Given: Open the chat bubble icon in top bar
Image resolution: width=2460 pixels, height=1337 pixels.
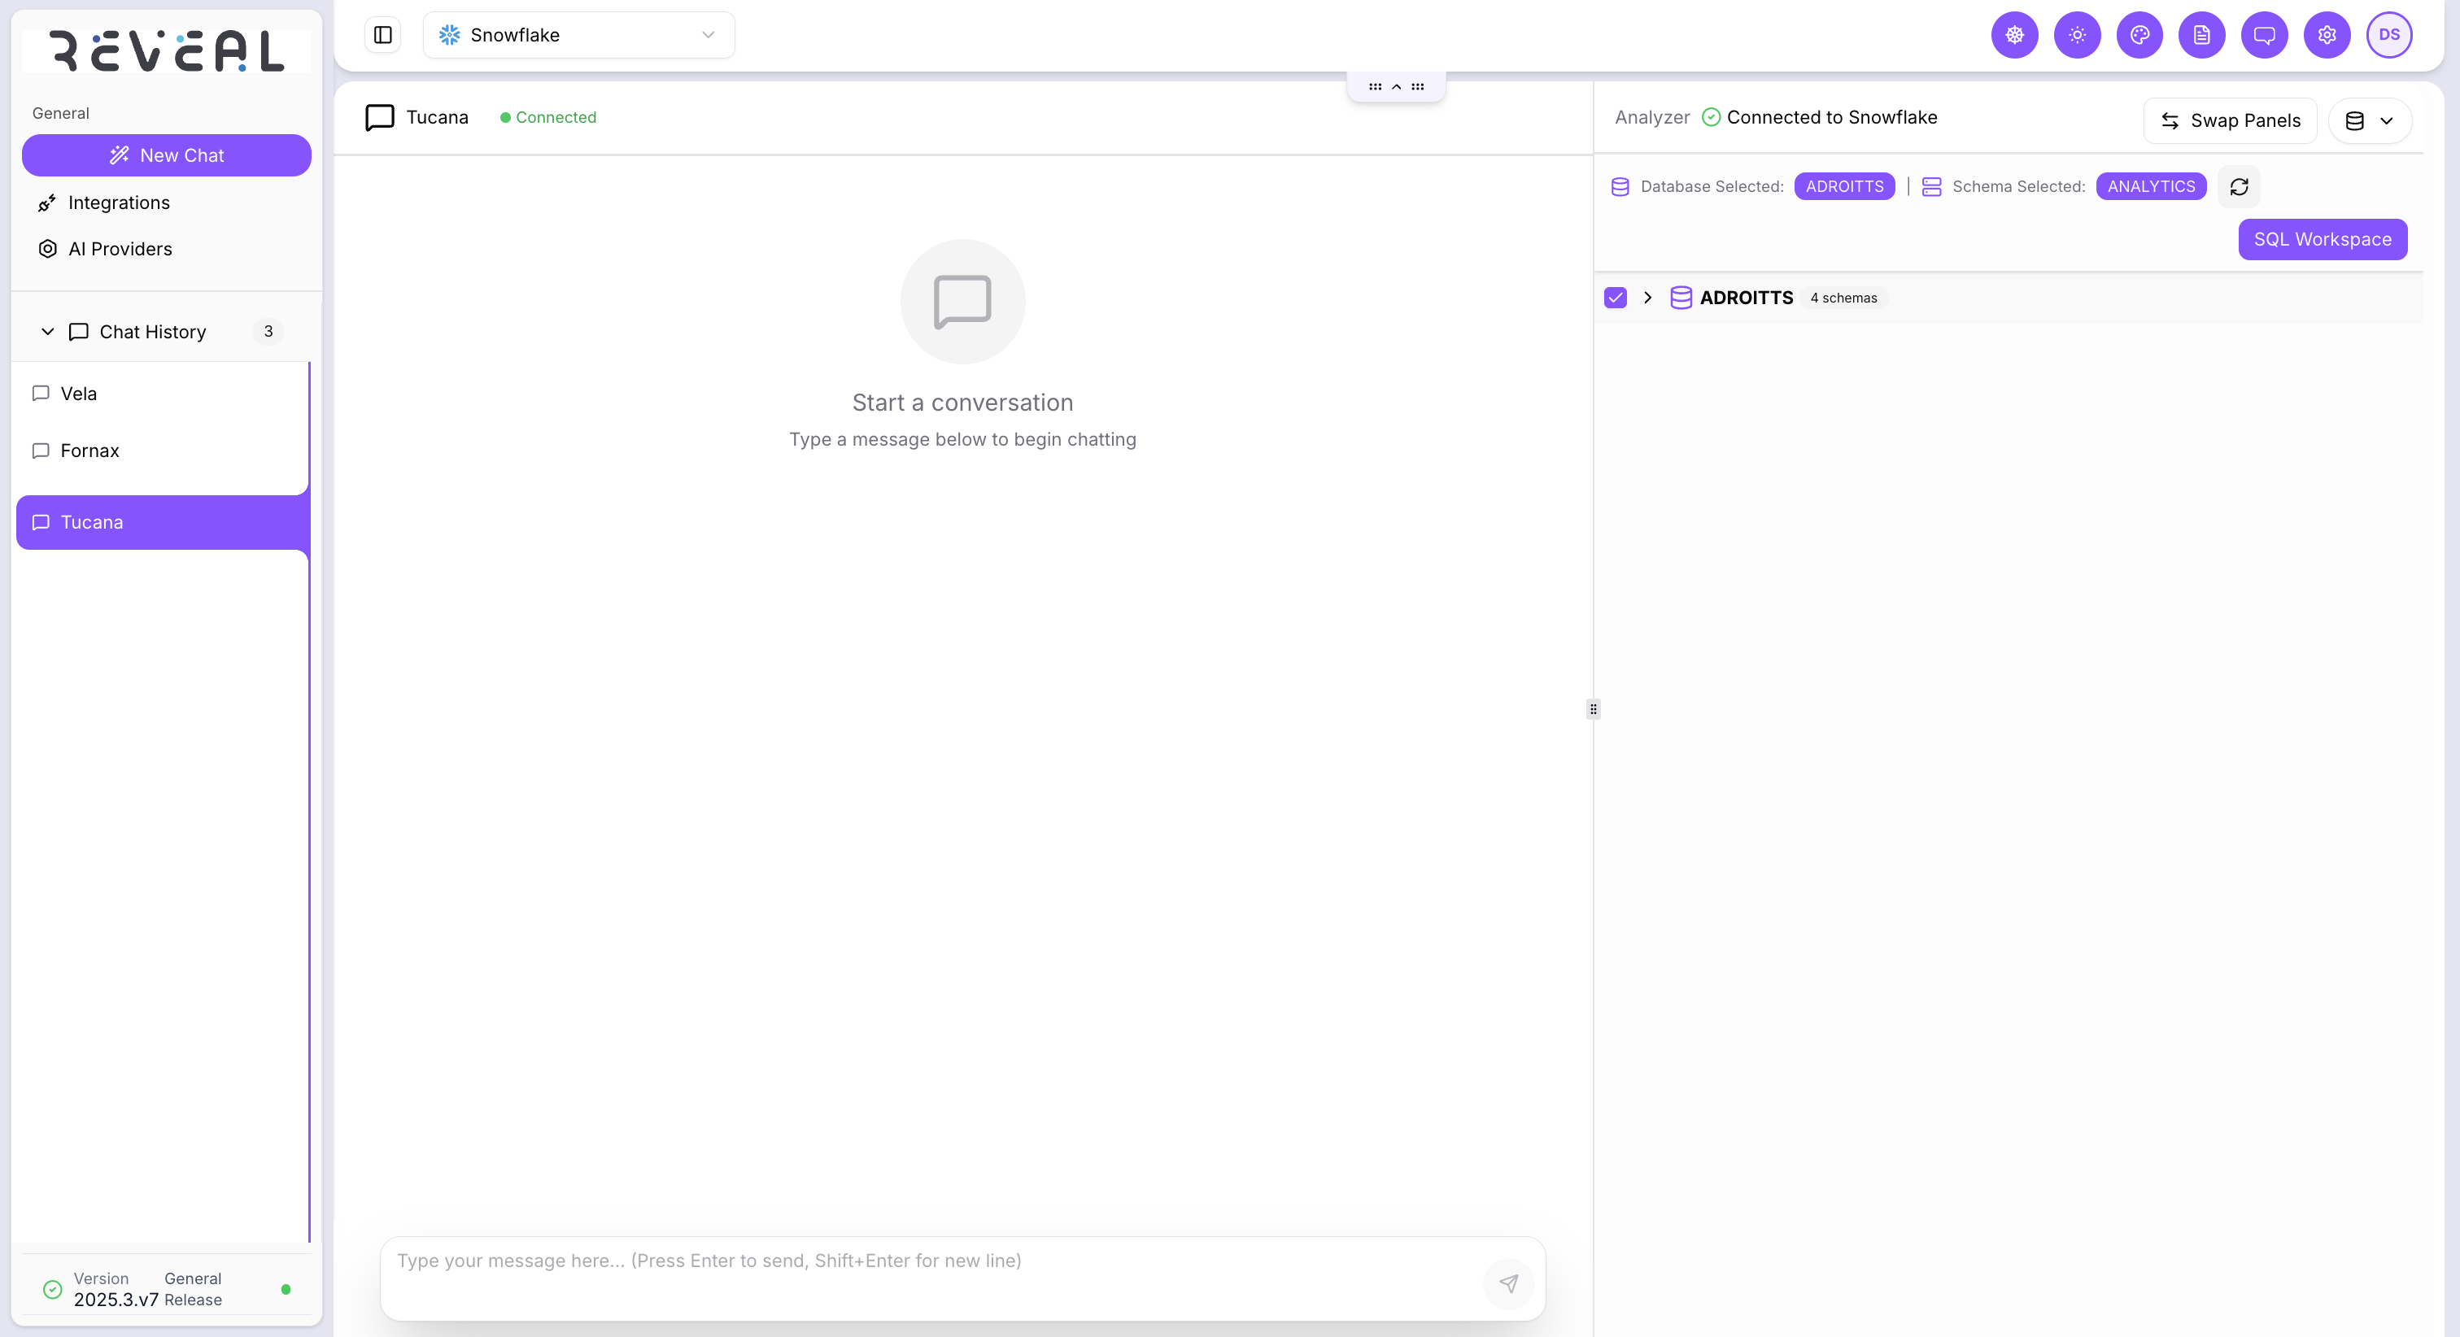Looking at the screenshot, I should point(2264,34).
